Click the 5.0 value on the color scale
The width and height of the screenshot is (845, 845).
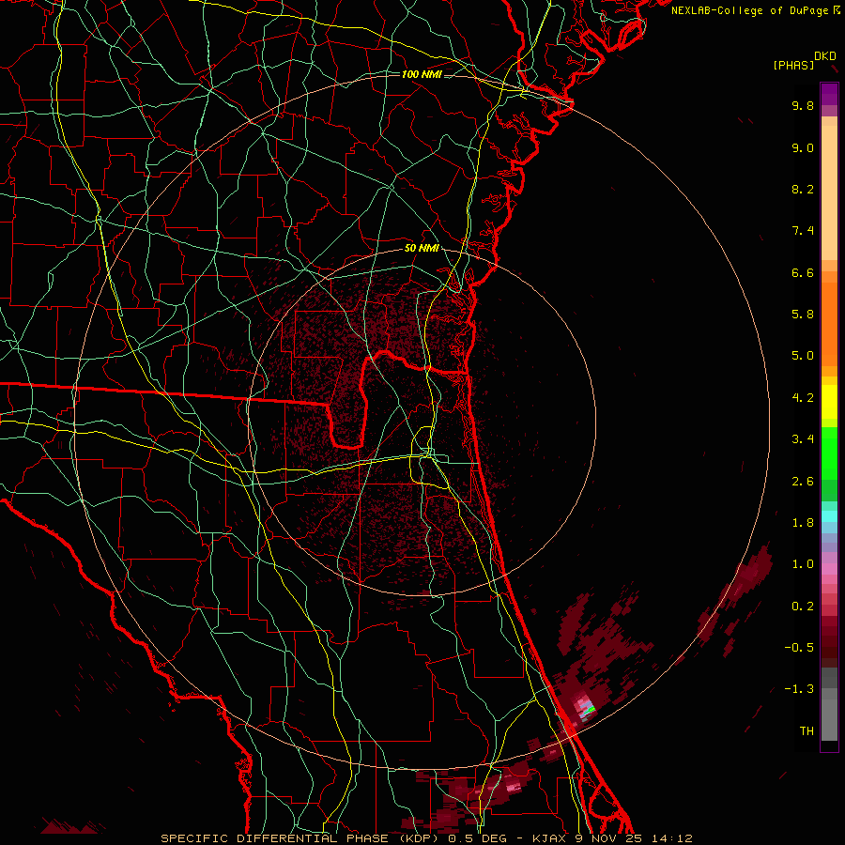click(x=803, y=356)
